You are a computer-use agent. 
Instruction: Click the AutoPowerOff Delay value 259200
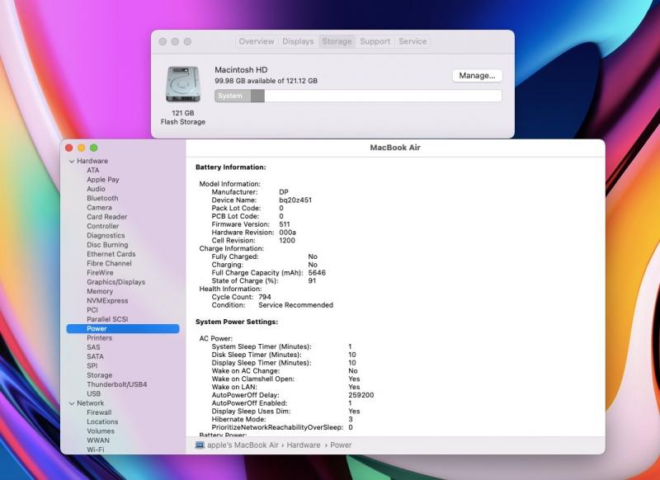click(x=361, y=395)
